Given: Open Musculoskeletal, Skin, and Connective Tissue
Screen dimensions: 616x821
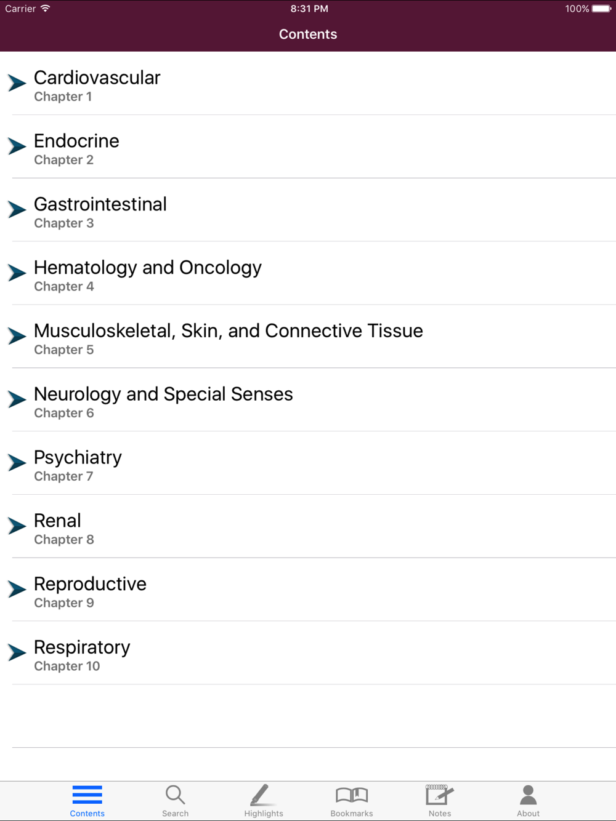Looking at the screenshot, I should pyautogui.click(x=308, y=337).
